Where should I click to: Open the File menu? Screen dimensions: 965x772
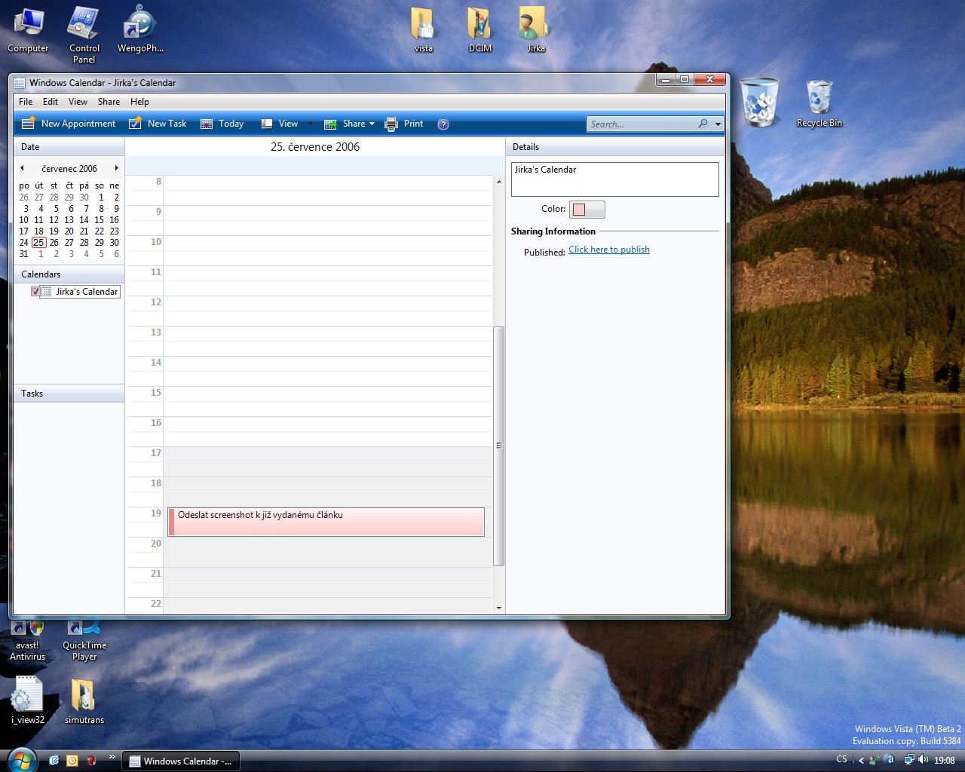point(26,102)
